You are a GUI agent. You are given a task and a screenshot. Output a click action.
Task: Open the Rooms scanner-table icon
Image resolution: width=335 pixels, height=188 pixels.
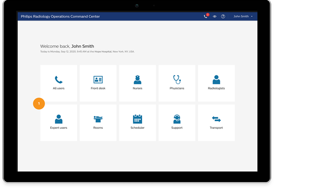(98, 119)
